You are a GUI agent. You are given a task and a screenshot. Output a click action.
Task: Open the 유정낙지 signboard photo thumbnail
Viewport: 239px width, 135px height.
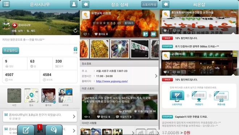click(140, 49)
